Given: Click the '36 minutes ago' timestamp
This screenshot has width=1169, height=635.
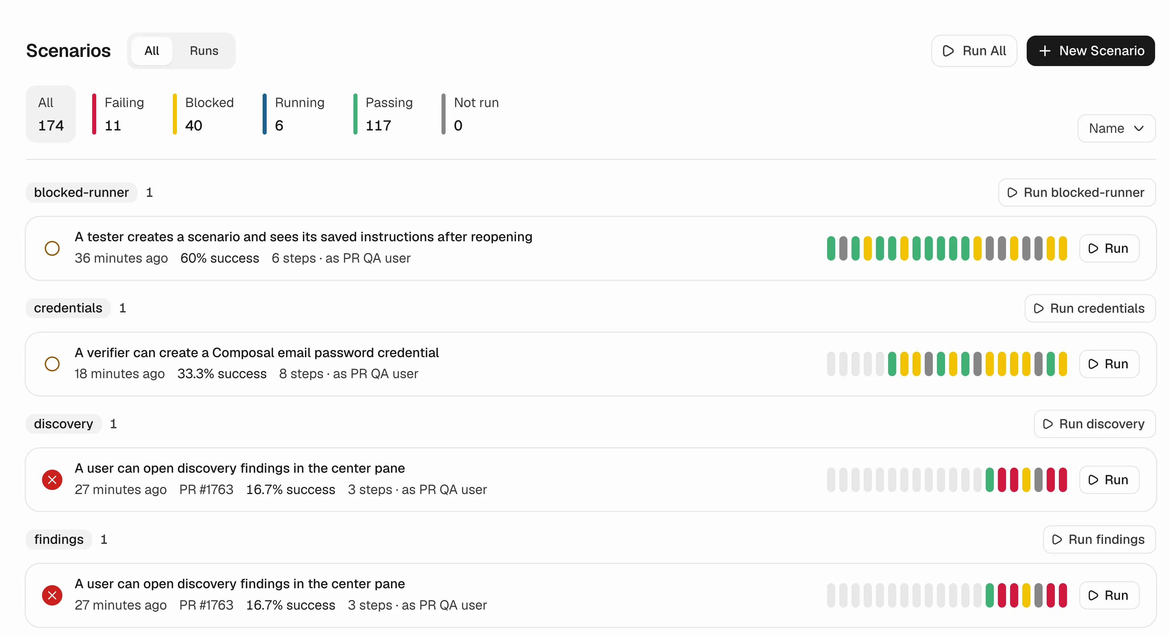Looking at the screenshot, I should pyautogui.click(x=121, y=258).
